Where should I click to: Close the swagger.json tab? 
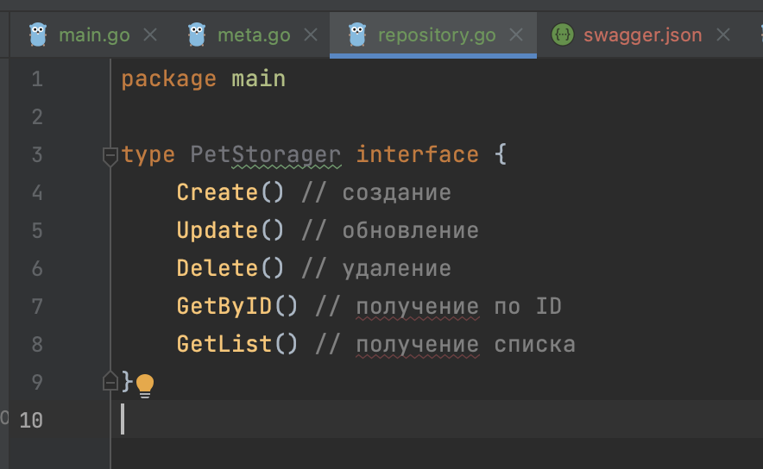pyautogui.click(x=723, y=35)
